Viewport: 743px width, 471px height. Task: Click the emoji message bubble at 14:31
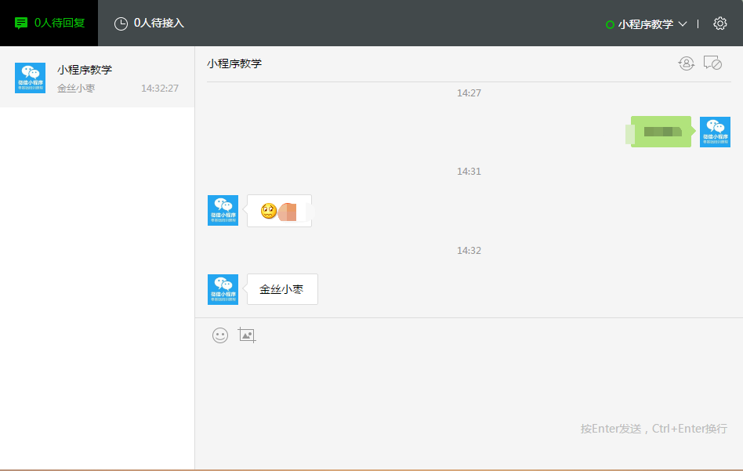pyautogui.click(x=280, y=211)
